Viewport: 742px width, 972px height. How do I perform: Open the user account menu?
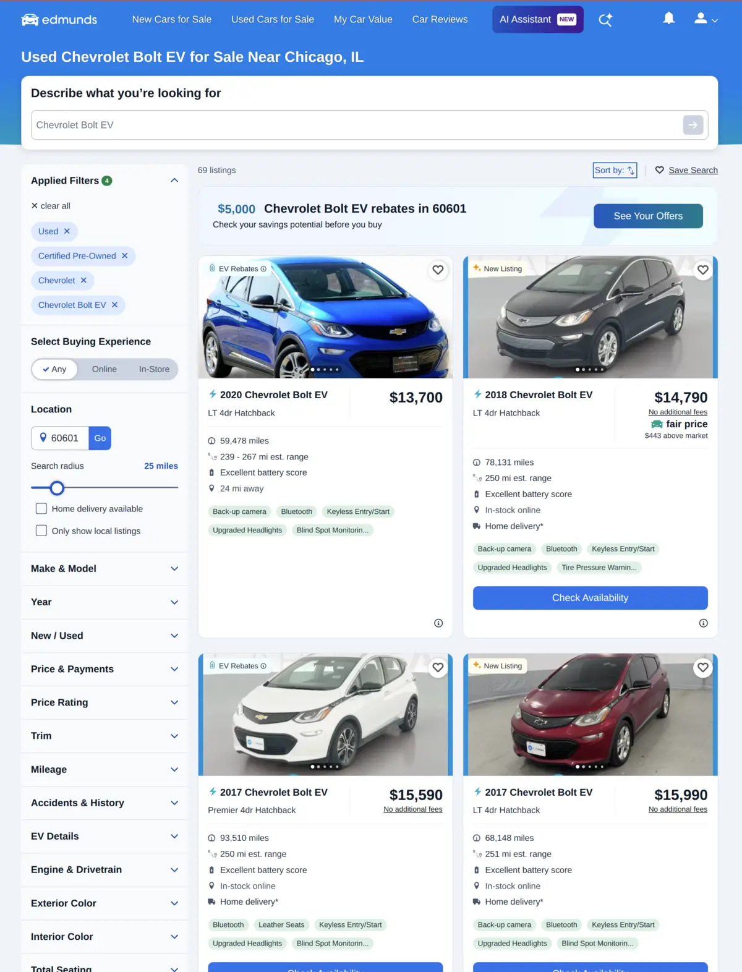click(x=706, y=19)
